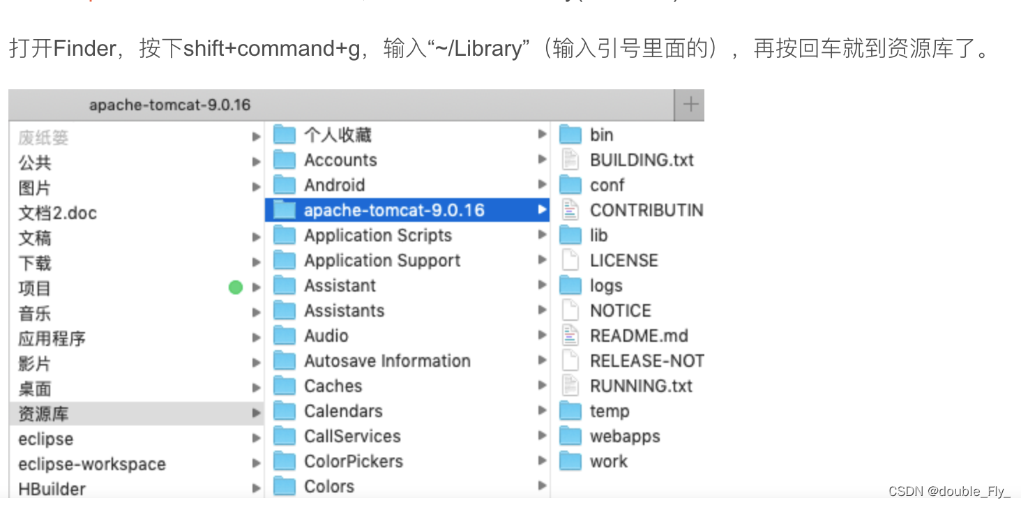Select 文稿 in the left column

coord(34,238)
